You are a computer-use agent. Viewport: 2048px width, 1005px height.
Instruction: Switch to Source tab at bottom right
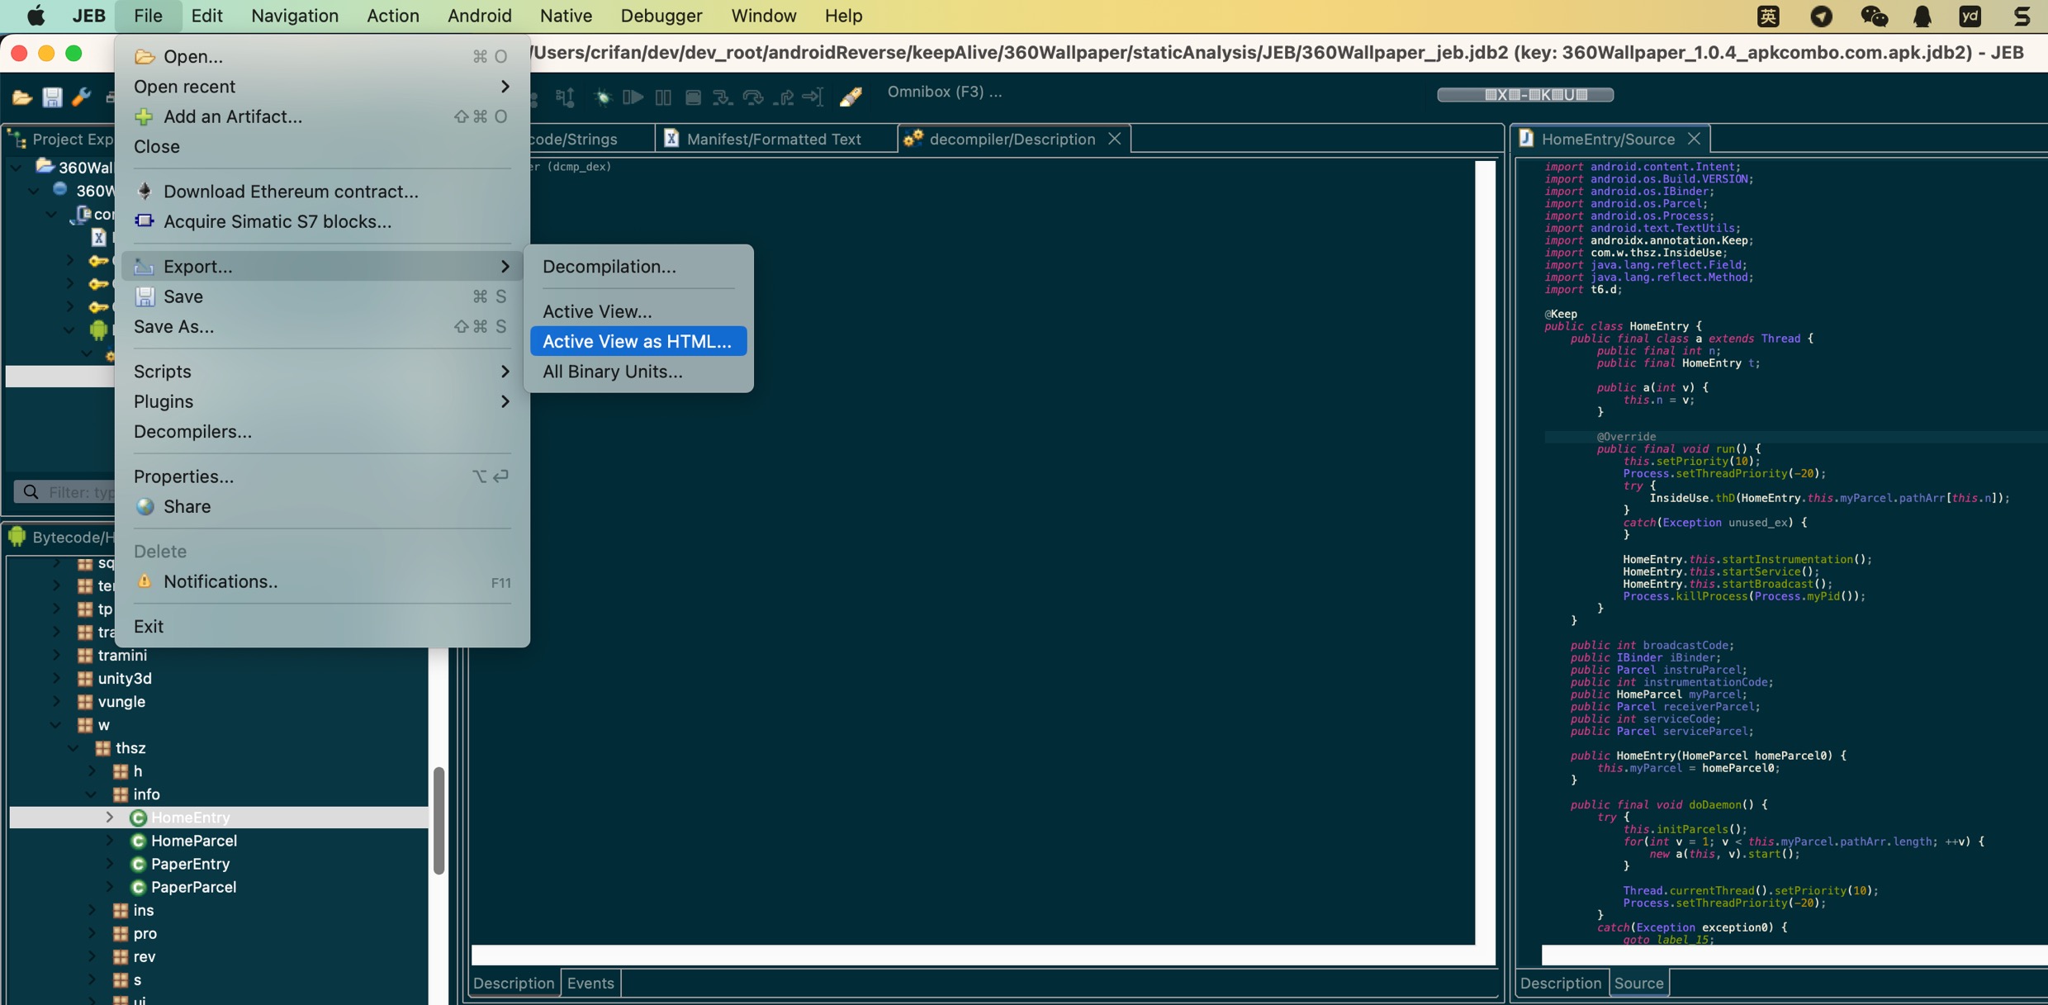[x=1638, y=983]
